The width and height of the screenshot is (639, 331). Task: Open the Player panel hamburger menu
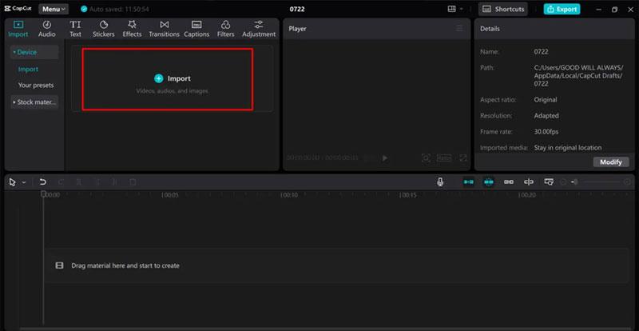(x=459, y=29)
